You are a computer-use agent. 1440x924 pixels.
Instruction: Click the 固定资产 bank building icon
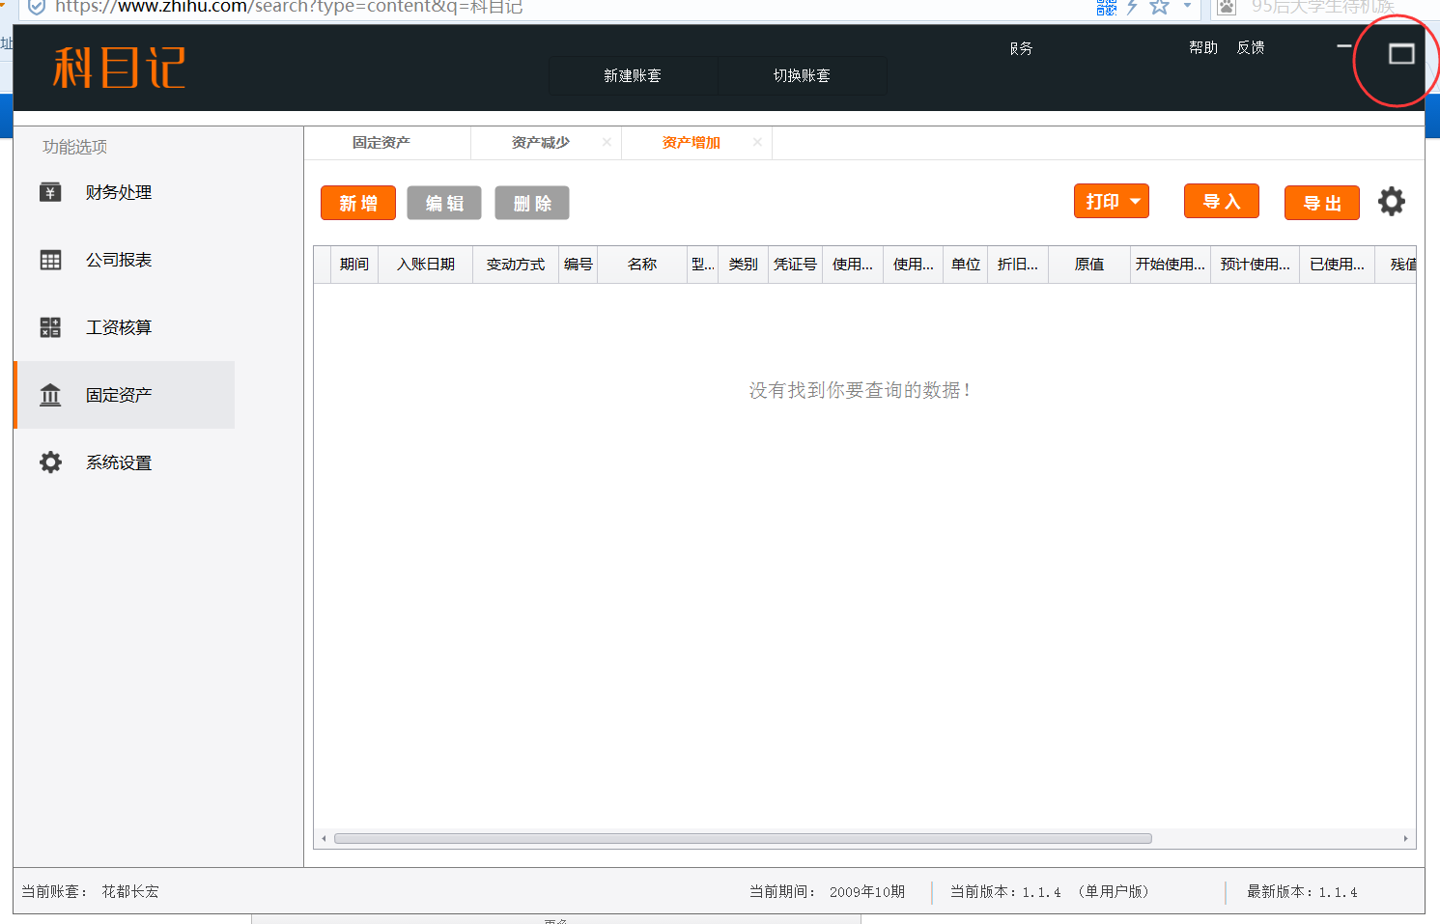click(x=50, y=395)
